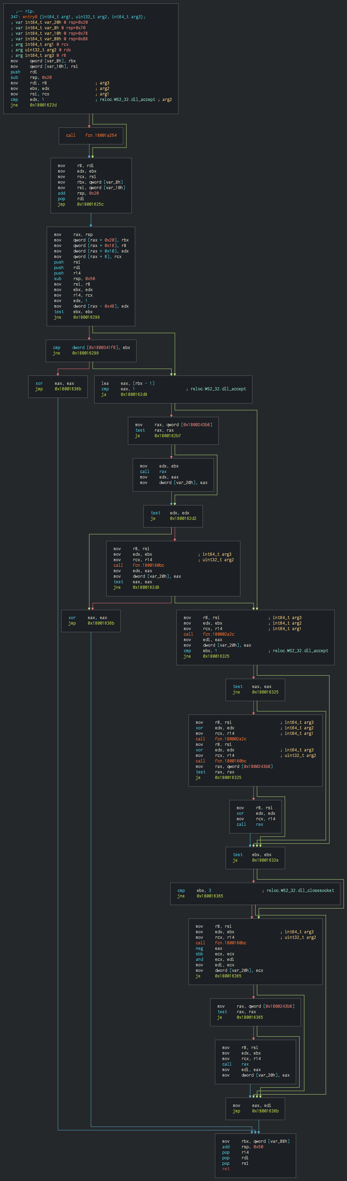Click the 'sub rsp, 0x20' instruction

[31, 77]
